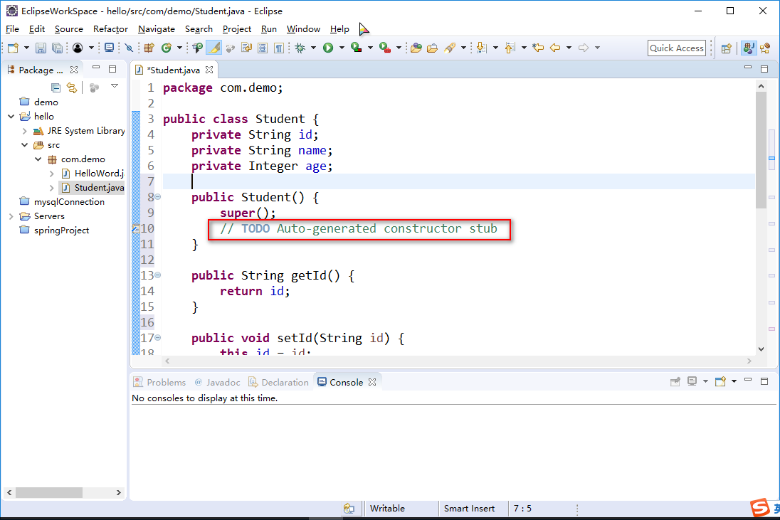Expand the JRE System Library node

24,131
